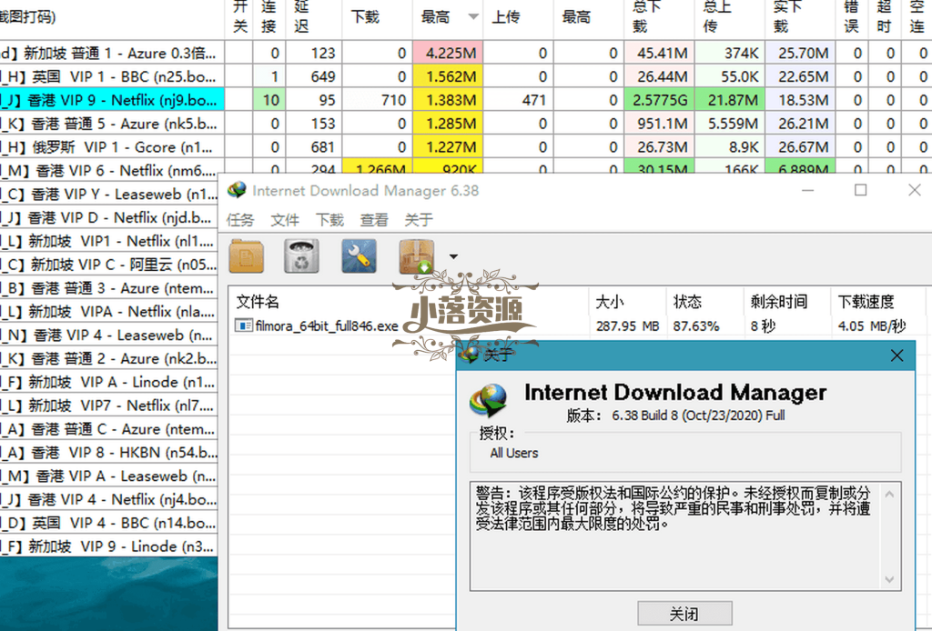Click the 1.562M highest-speed cell
The height and width of the screenshot is (631, 932).
click(448, 76)
